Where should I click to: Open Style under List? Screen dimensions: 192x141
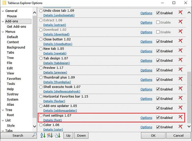(11, 126)
